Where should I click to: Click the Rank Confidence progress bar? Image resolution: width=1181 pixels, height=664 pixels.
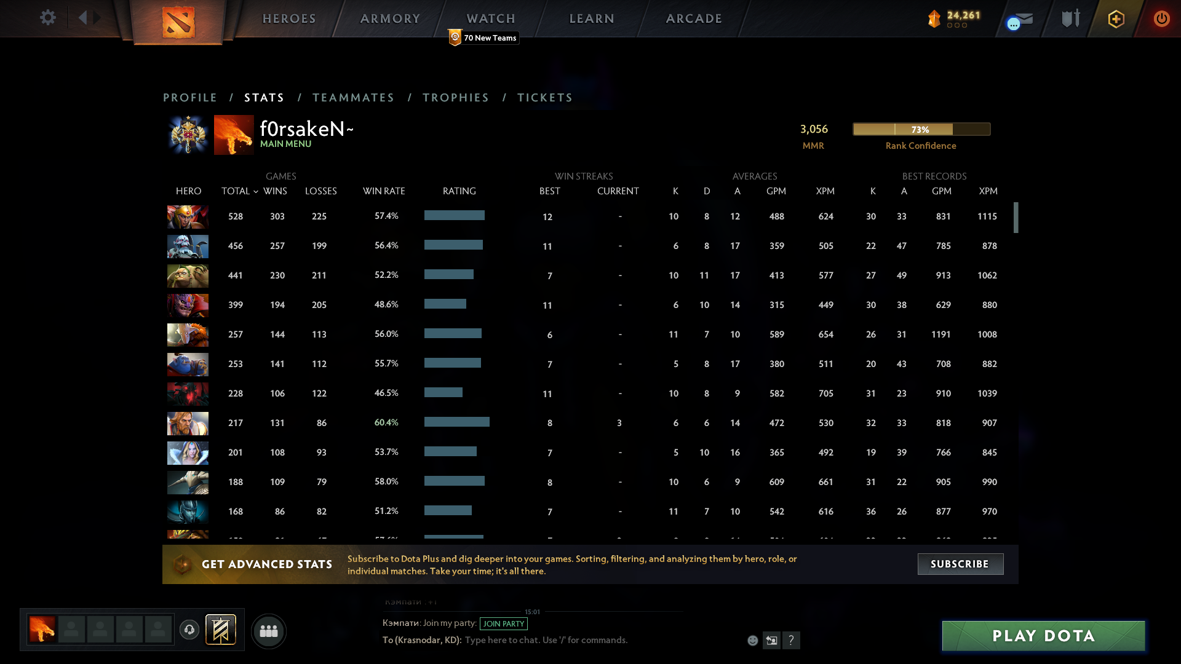(x=921, y=129)
